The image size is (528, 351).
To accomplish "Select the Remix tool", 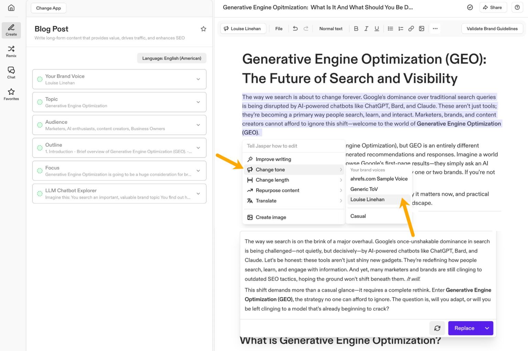I will (11, 52).
